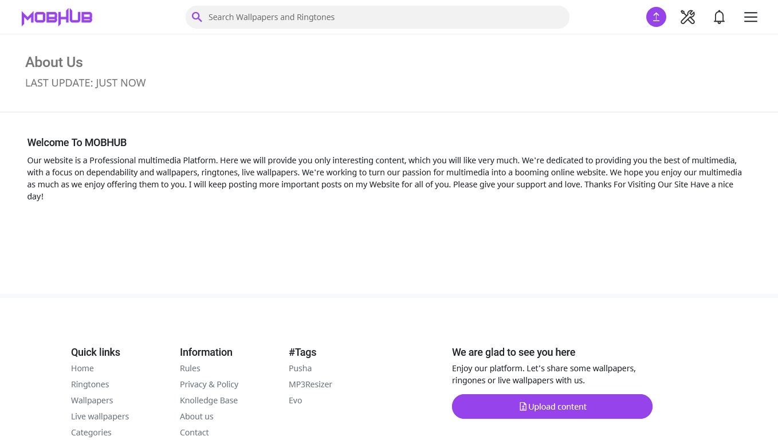Open the Categories link

(x=91, y=433)
